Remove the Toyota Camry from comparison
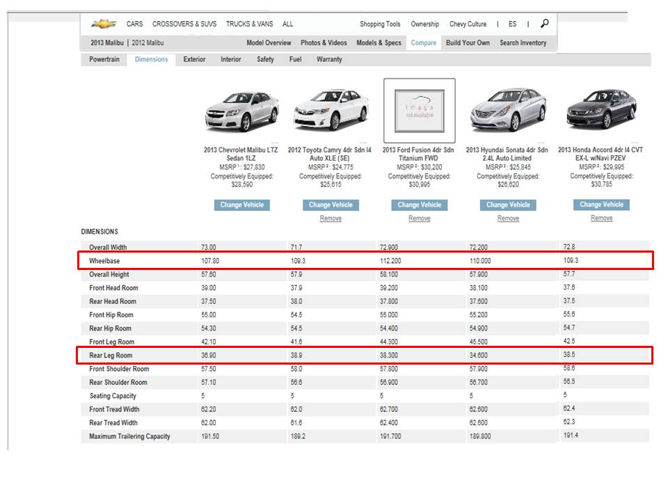Image resolution: width=668 pixels, height=501 pixels. click(x=331, y=218)
